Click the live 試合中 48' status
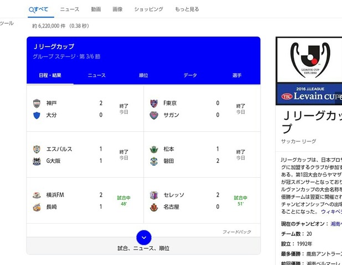Image resolution: width=342 pixels, height=265 pixels. click(123, 200)
